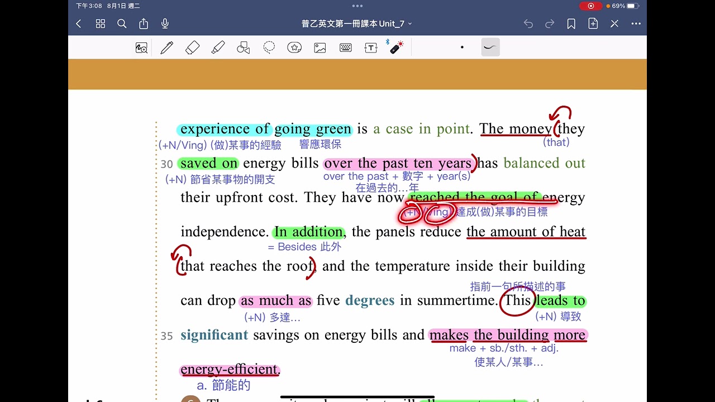Screen dimensions: 715x402
Task: Select the Pen tool
Action: tap(166, 47)
